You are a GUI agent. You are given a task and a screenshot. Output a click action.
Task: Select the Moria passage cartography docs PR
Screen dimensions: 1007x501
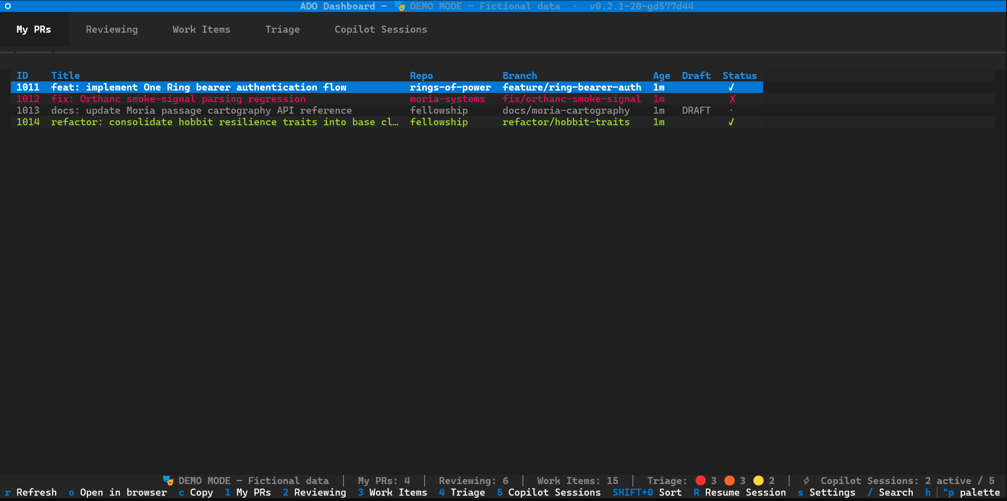[387, 110]
